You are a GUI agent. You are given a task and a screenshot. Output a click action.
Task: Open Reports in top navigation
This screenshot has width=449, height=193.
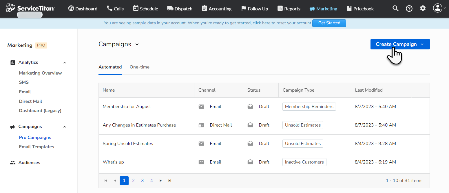[x=289, y=9]
